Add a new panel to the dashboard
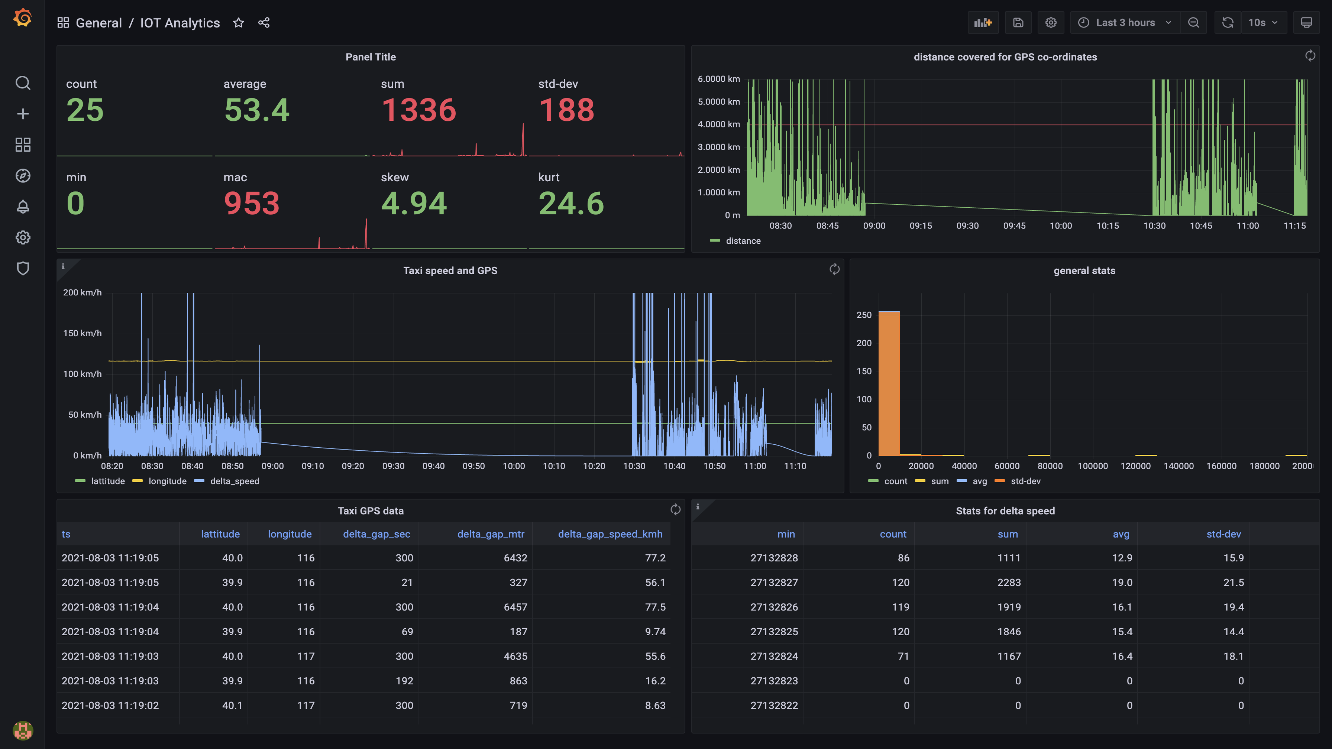This screenshot has width=1332, height=749. tap(983, 22)
